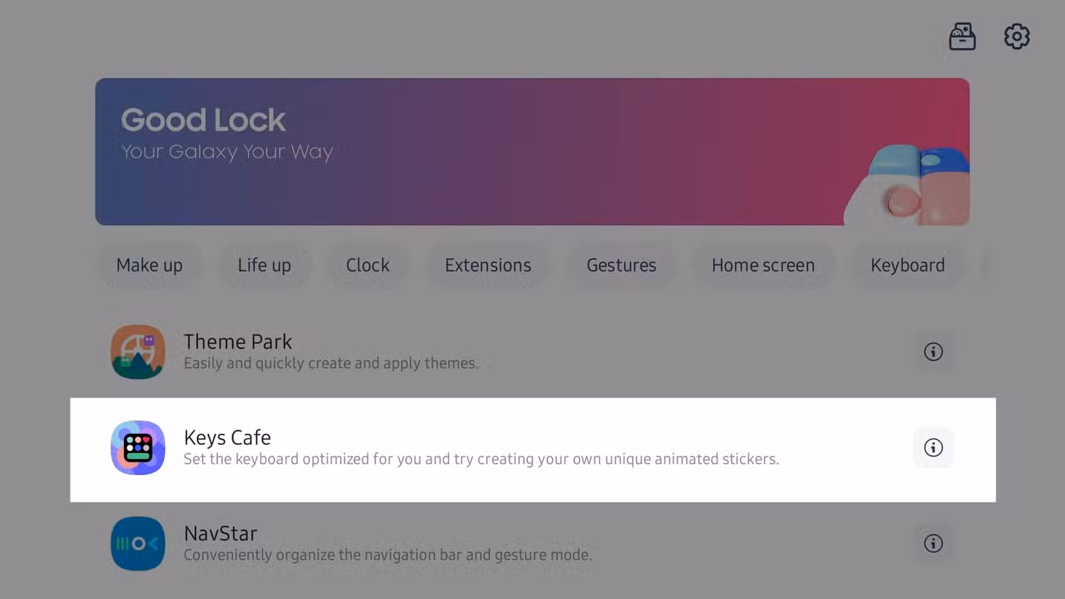
Task: Launch the NavStar app icon
Action: pyautogui.click(x=138, y=543)
